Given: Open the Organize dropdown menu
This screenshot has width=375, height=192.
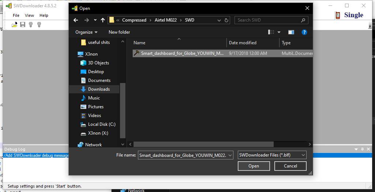Looking at the screenshot, I should [x=86, y=32].
